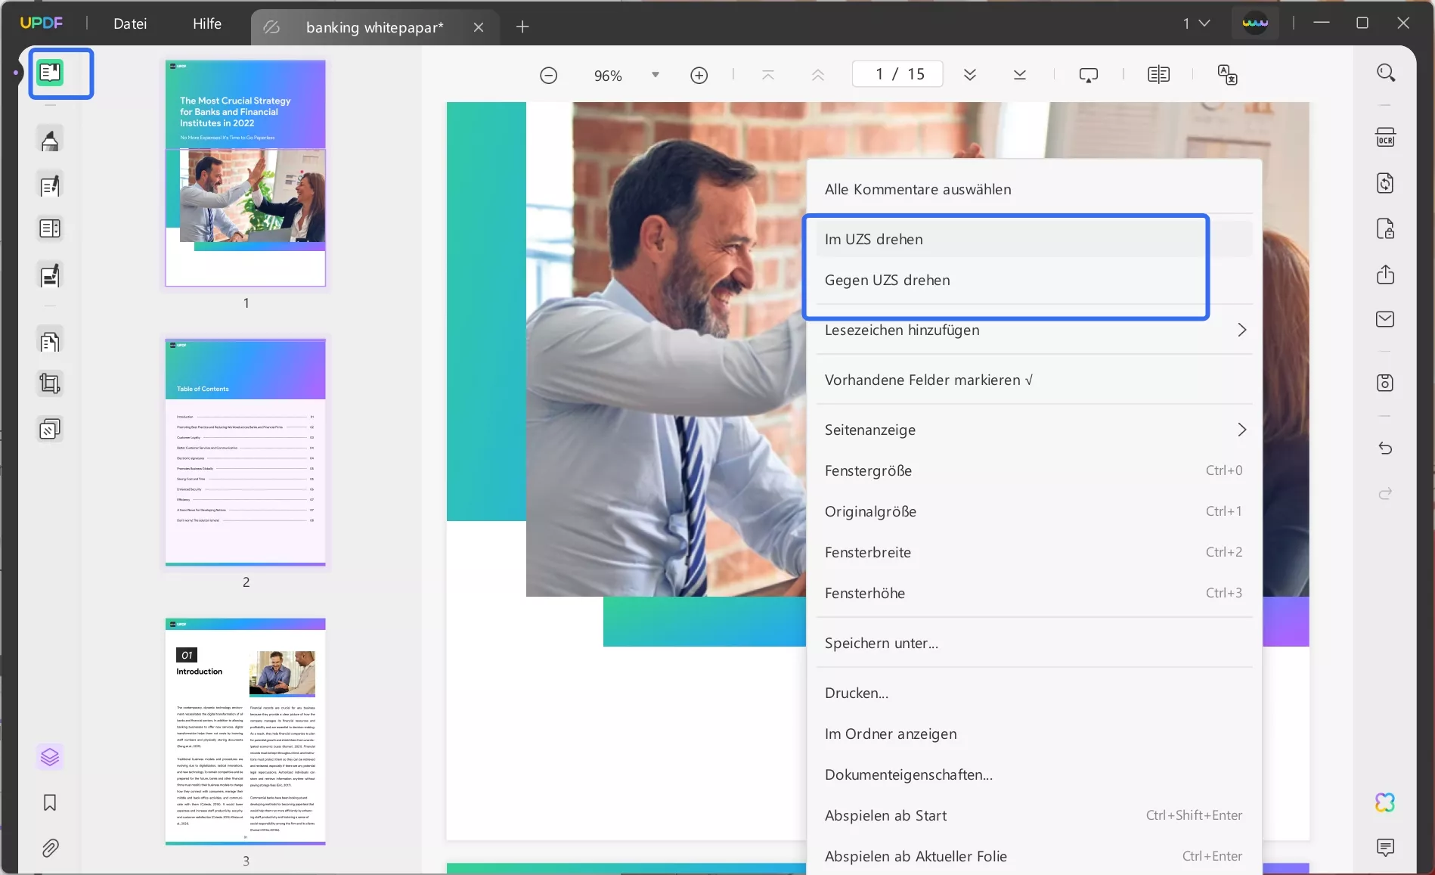The width and height of the screenshot is (1435, 875).
Task: Open the Crop Pages tool
Action: click(x=50, y=384)
